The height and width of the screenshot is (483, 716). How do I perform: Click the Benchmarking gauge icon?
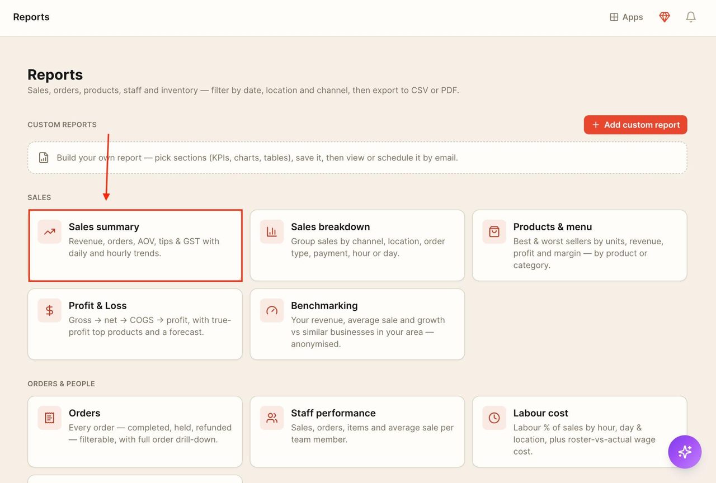pos(272,310)
